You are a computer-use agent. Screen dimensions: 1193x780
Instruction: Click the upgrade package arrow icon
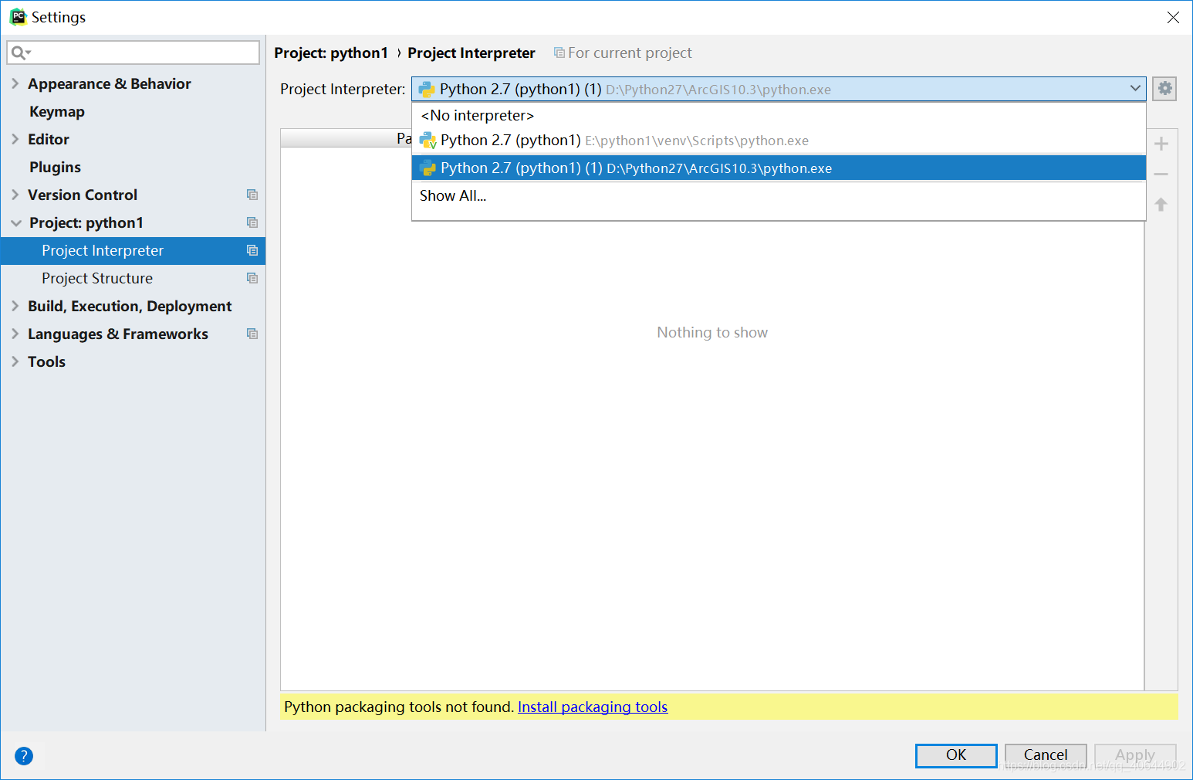coord(1161,205)
